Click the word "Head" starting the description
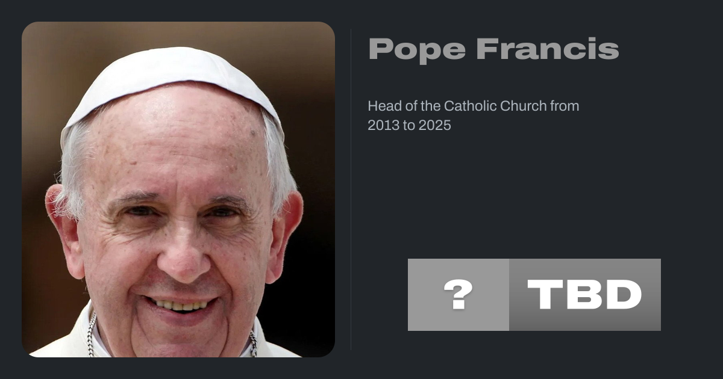 (x=381, y=106)
